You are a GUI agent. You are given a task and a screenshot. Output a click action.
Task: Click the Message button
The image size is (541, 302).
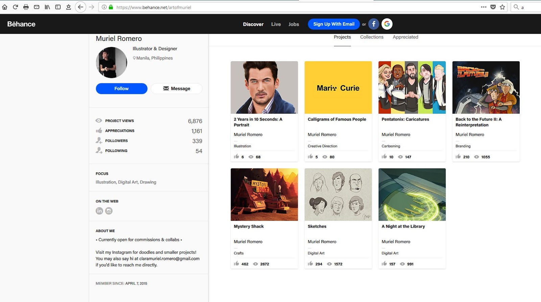tap(177, 89)
